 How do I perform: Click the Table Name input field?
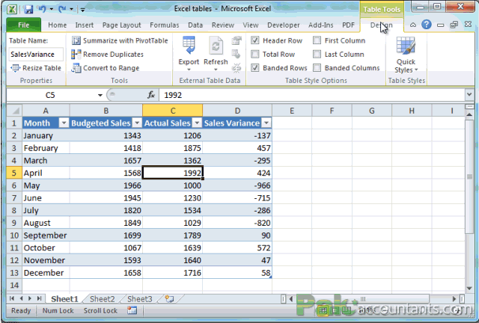point(36,55)
